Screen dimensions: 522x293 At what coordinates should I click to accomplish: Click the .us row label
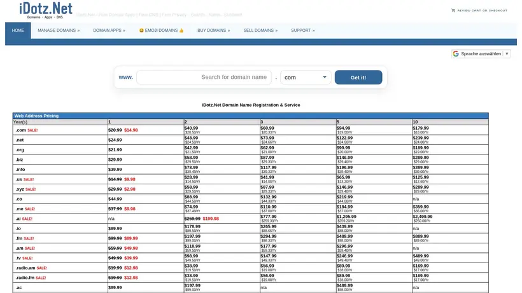(18, 179)
